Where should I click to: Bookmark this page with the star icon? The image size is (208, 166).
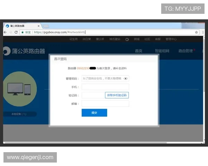[196, 32]
